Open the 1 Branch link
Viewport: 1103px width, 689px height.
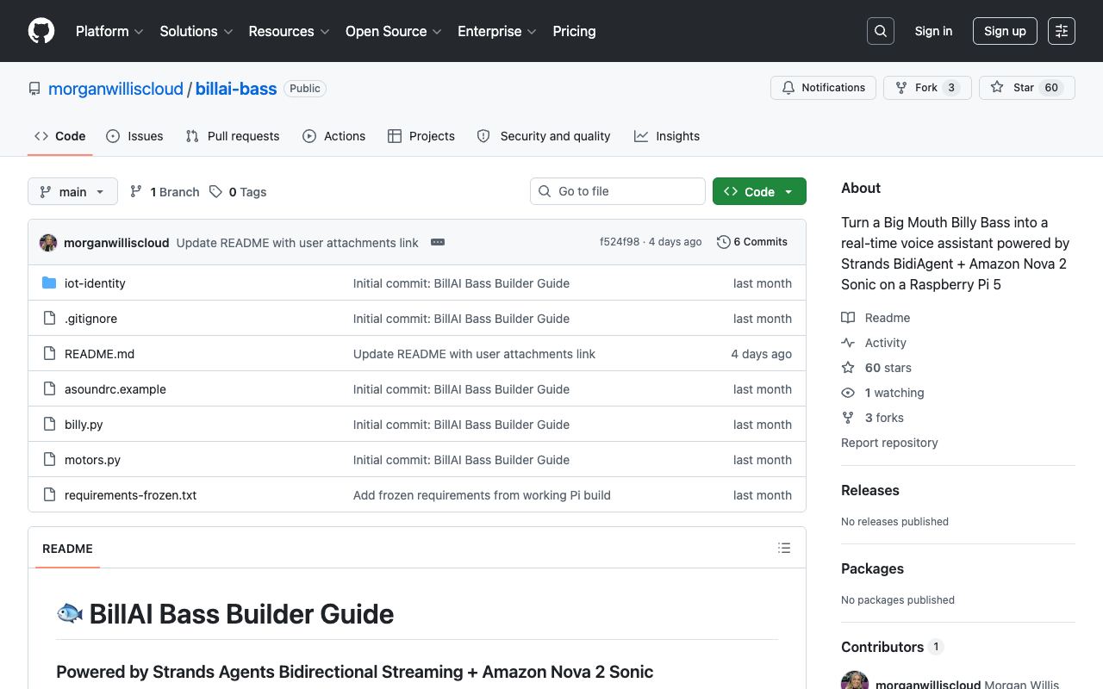(x=165, y=192)
